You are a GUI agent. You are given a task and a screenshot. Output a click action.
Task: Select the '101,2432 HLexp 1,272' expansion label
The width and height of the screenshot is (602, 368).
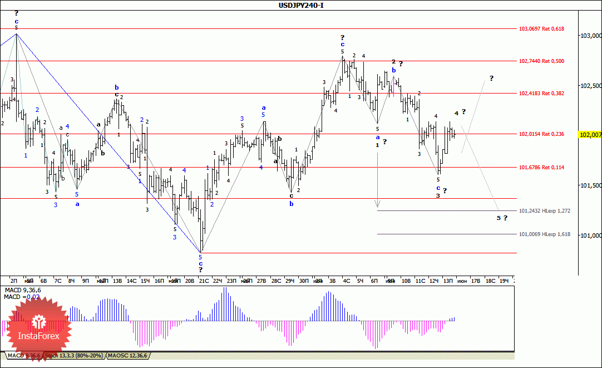click(544, 211)
